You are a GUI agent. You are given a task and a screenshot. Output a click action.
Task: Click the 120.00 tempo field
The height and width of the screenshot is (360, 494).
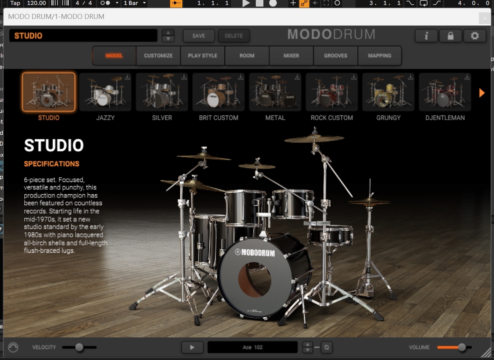(x=37, y=3)
